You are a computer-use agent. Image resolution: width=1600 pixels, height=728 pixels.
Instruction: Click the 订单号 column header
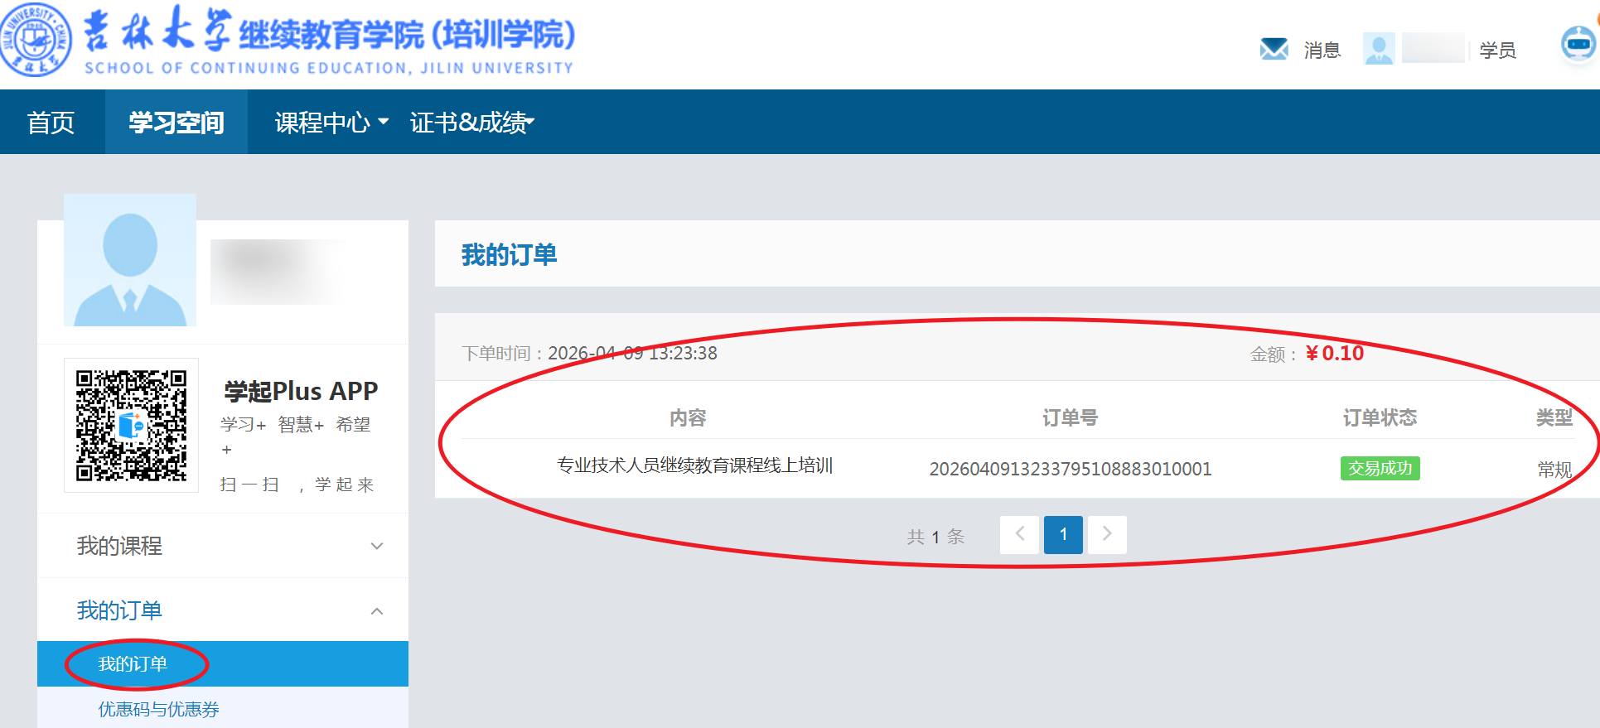[x=1070, y=417]
